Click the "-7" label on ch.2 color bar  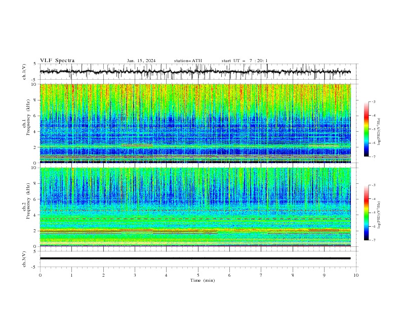tap(373, 240)
